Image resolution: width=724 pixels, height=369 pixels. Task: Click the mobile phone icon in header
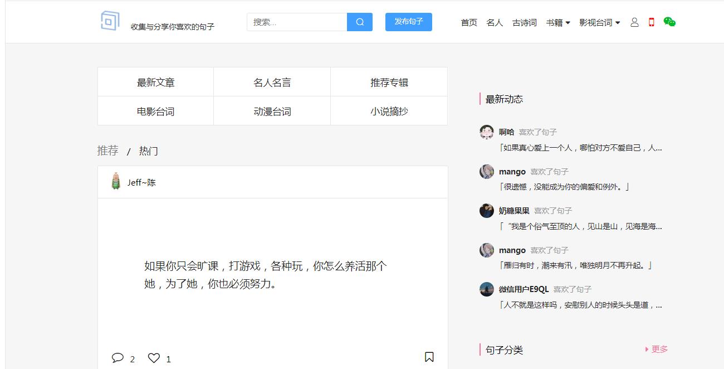650,22
